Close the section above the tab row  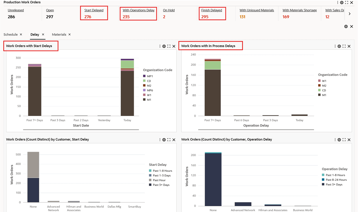(352, 27)
